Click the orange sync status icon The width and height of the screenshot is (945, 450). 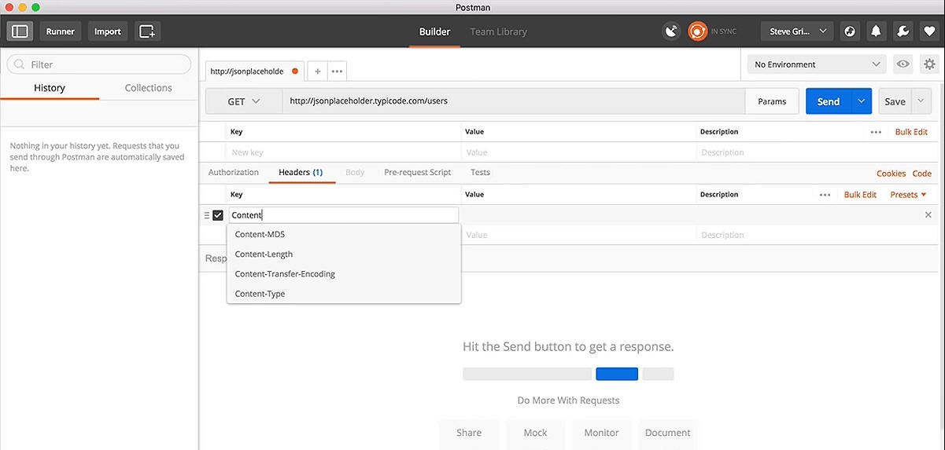coord(697,31)
